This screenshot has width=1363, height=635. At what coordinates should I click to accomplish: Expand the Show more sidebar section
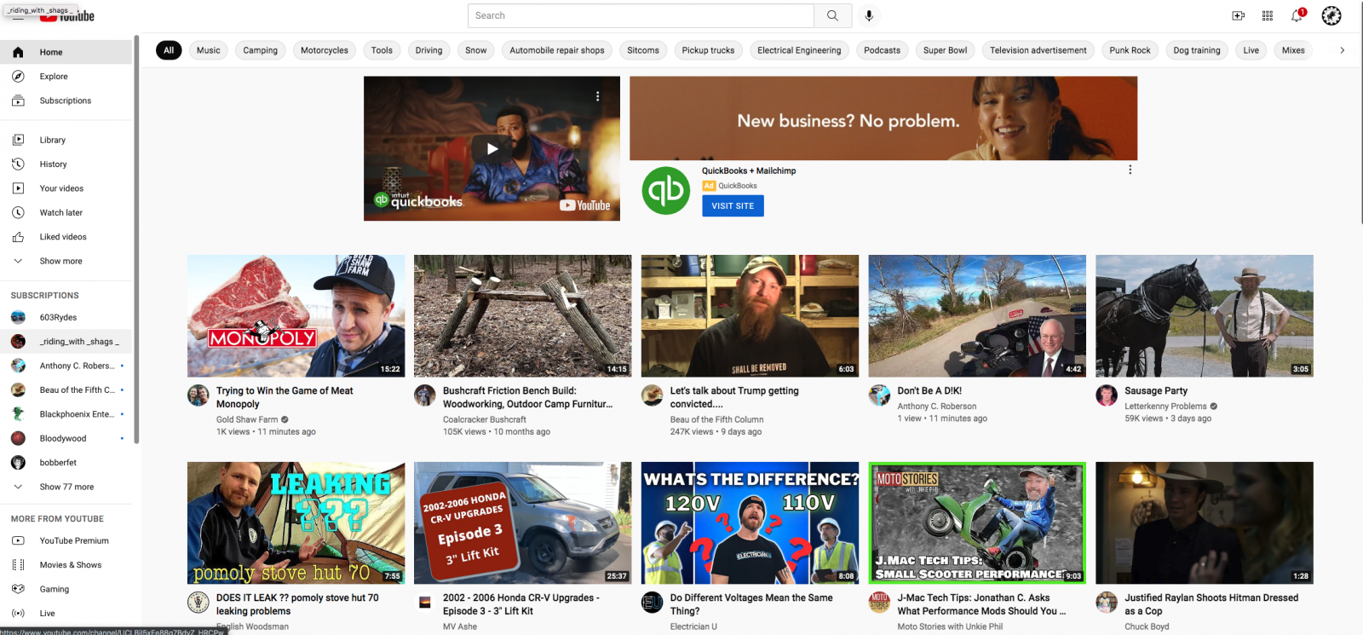click(60, 262)
